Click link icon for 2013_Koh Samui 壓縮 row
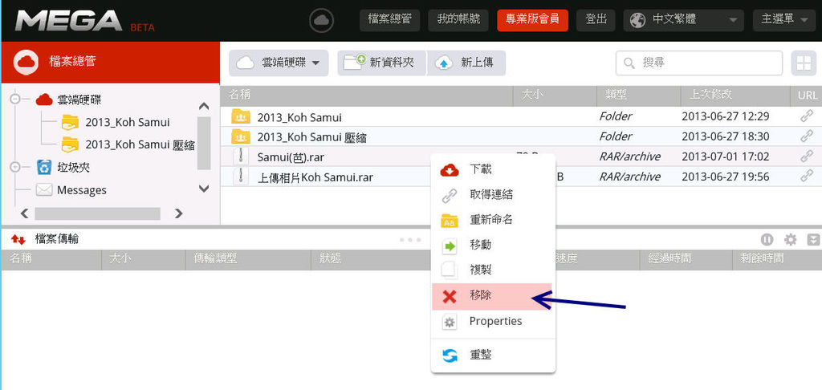This screenshot has height=390, width=822. coord(807,136)
